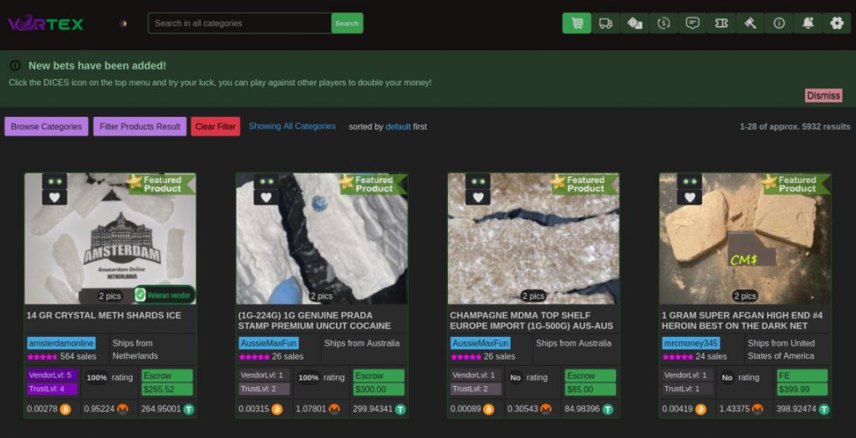Click the Showing All Categories link

(292, 126)
